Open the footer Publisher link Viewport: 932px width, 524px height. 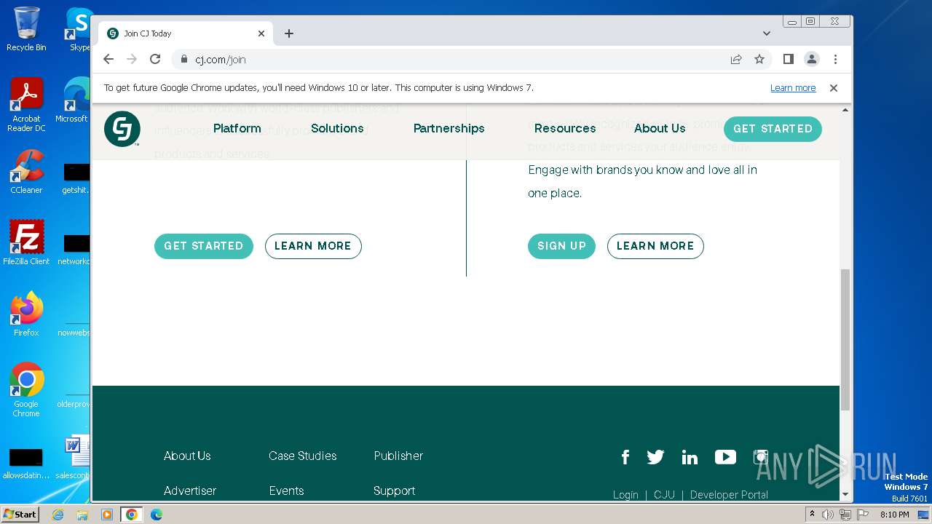tap(398, 456)
